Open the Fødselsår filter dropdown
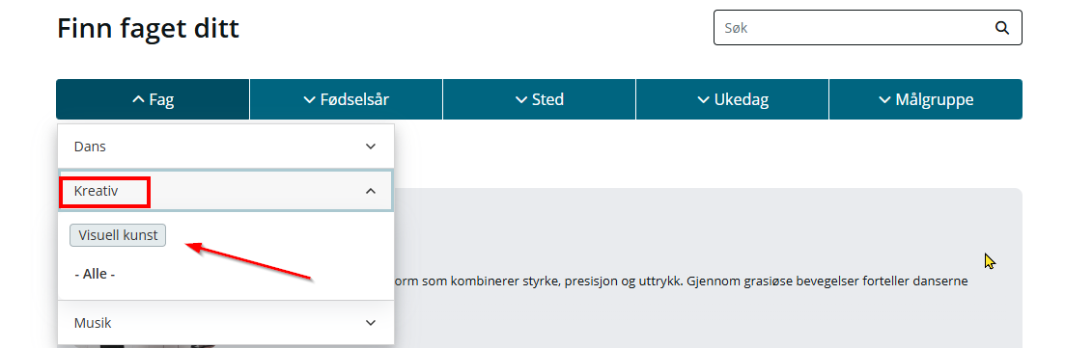This screenshot has height=348, width=1065. coord(346,99)
